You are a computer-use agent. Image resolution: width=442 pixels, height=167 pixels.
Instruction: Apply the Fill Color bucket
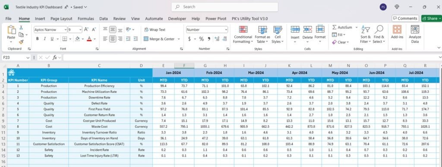(x=77, y=39)
